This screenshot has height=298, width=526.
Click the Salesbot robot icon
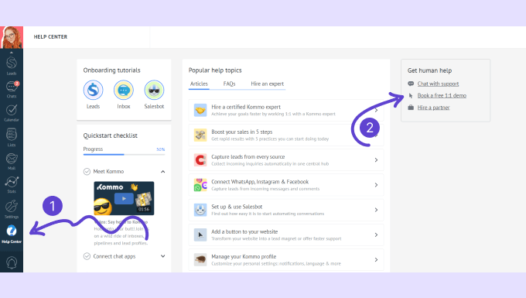pos(200,210)
